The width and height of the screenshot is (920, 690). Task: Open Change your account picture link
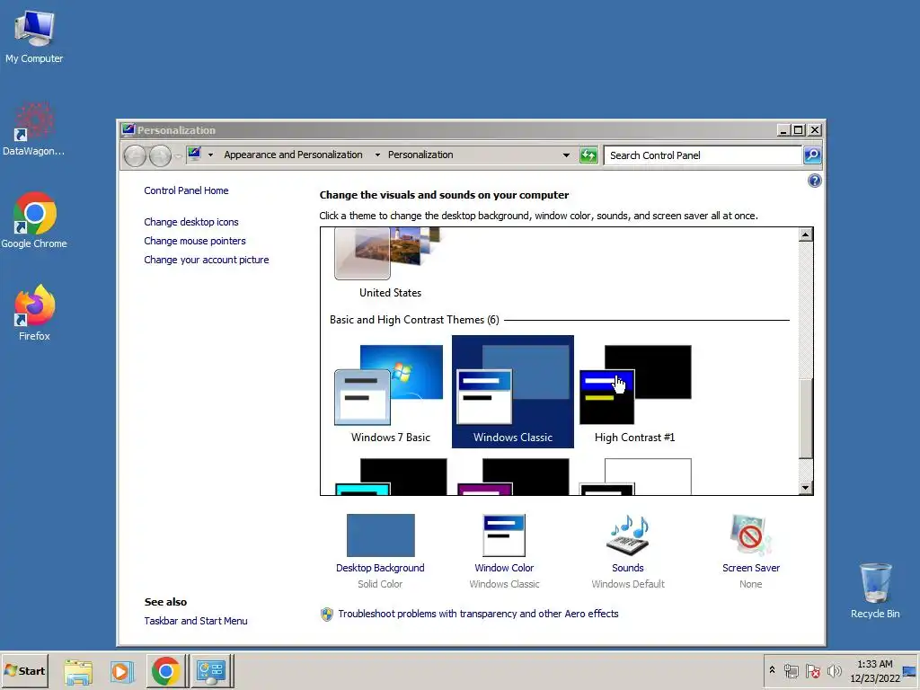207,260
